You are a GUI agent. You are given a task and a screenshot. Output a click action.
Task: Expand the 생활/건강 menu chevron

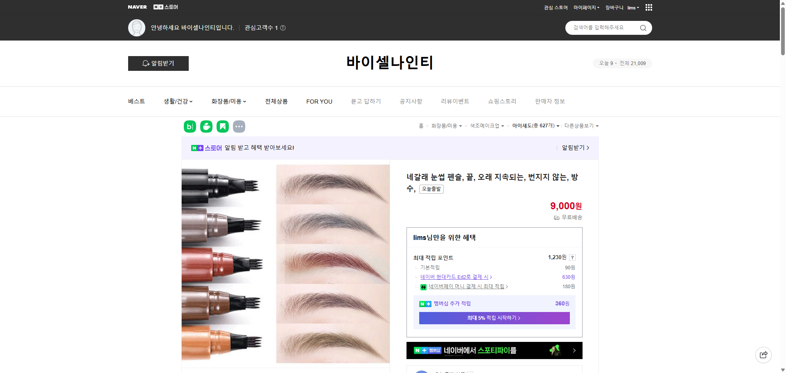click(x=191, y=102)
